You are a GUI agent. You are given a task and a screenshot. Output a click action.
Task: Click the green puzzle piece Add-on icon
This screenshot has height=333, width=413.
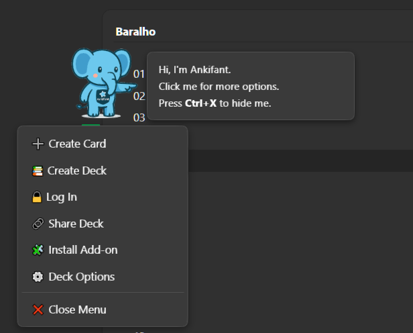[x=38, y=250]
